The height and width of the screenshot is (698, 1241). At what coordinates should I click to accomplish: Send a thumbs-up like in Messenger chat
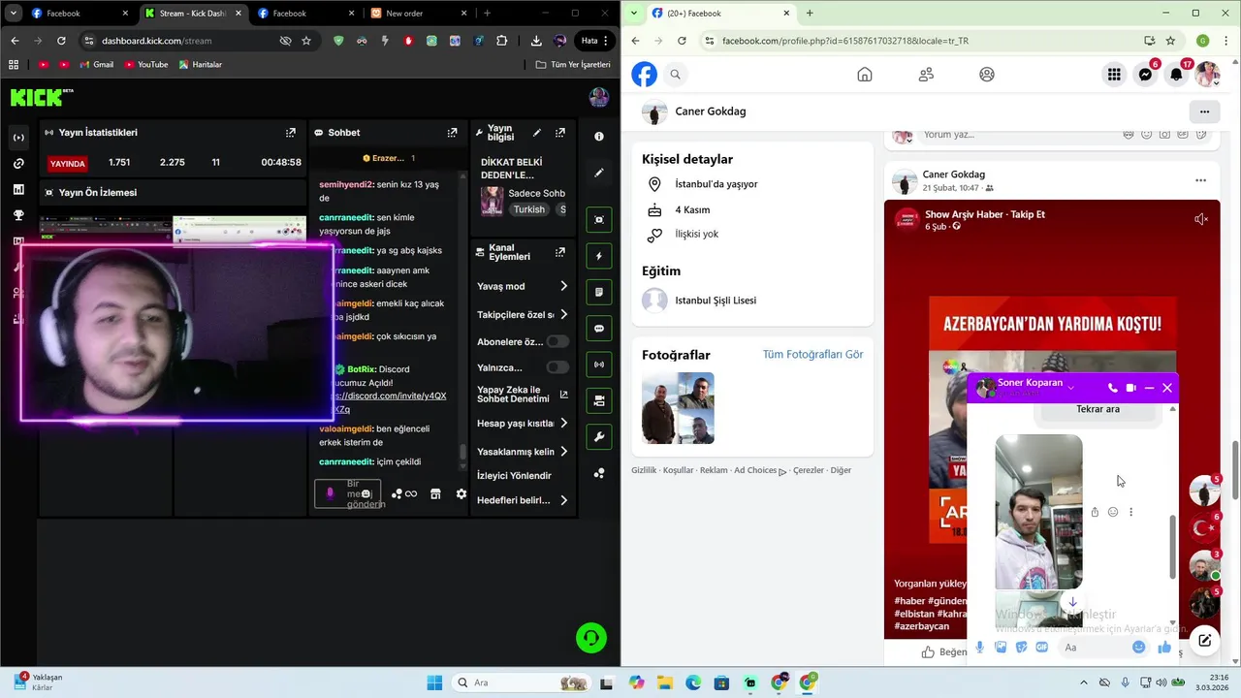coord(1164,647)
